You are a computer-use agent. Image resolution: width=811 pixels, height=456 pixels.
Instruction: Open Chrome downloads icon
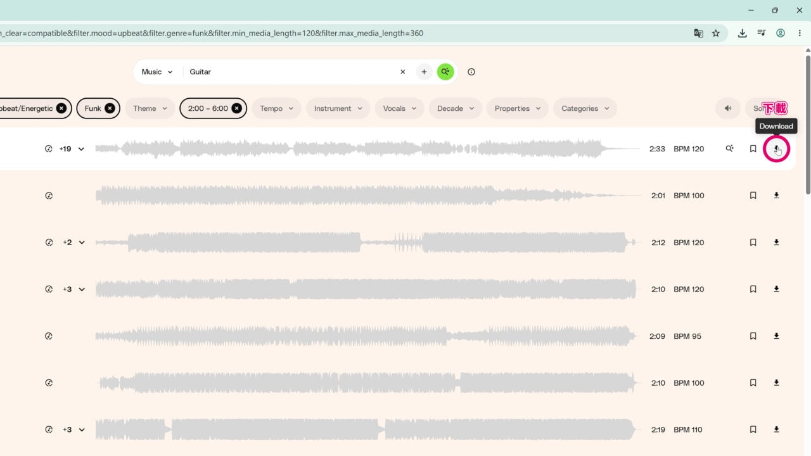(742, 33)
